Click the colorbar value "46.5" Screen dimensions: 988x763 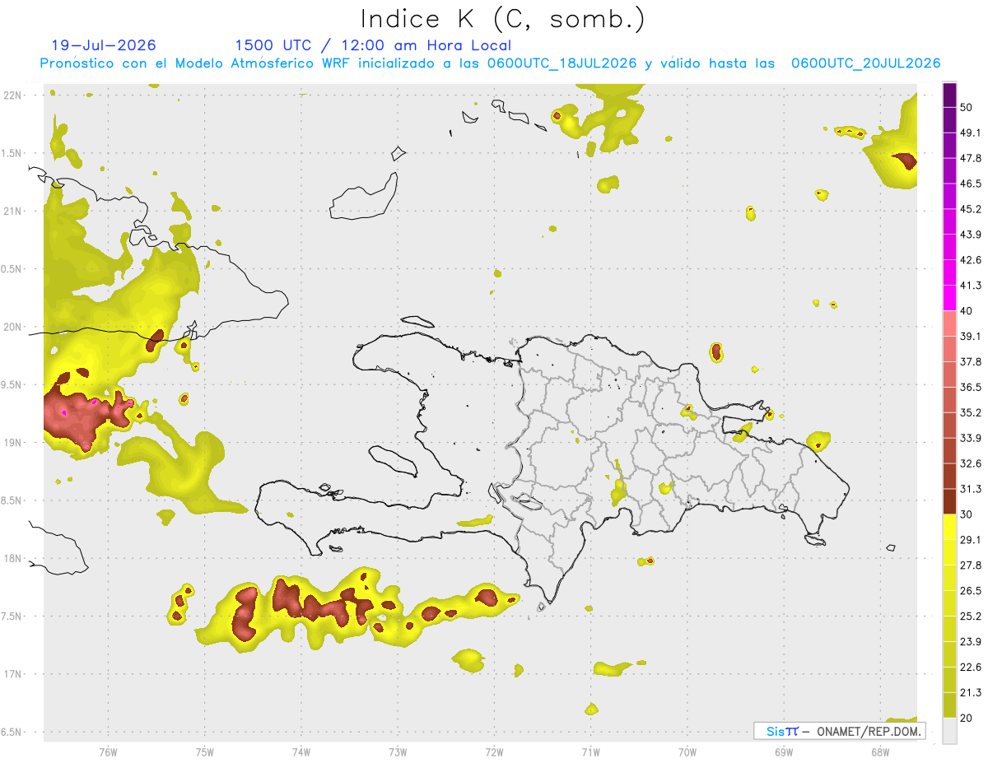tap(971, 184)
